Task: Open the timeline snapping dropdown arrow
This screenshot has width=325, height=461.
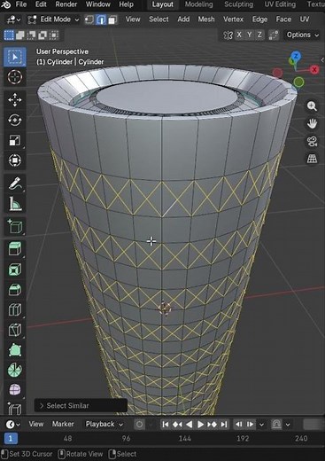Action: [x=288, y=425]
